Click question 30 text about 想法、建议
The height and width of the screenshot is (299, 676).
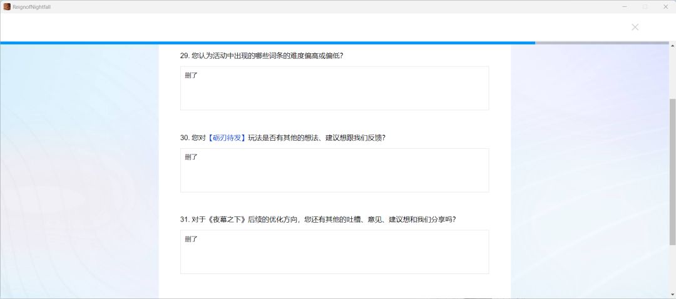tap(282, 138)
